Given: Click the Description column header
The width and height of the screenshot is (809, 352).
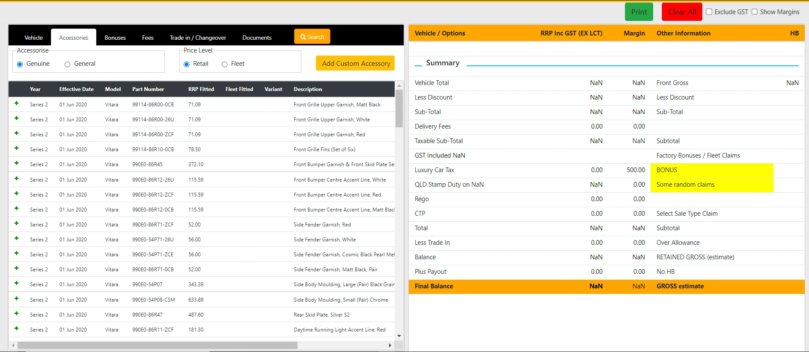Looking at the screenshot, I should 308,89.
